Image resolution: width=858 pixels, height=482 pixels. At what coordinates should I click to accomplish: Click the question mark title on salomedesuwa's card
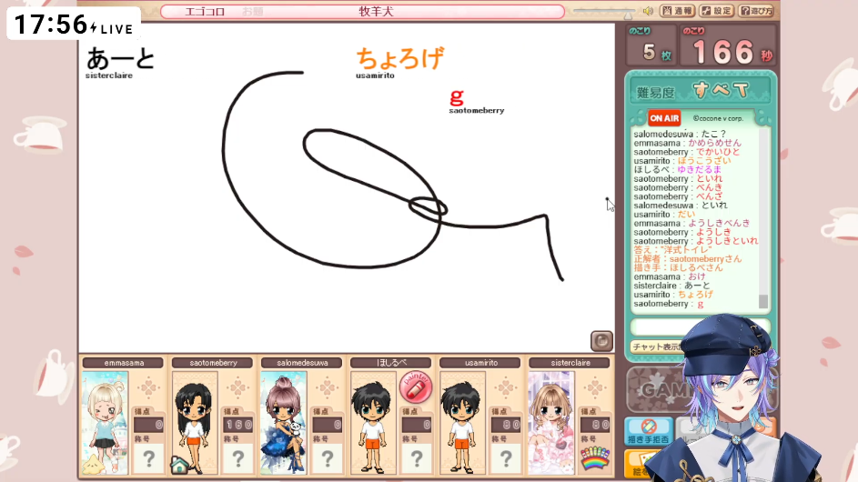tap(328, 458)
